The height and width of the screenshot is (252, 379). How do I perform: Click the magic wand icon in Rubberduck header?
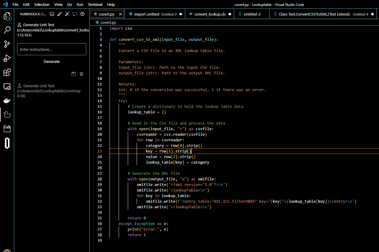(x=67, y=14)
